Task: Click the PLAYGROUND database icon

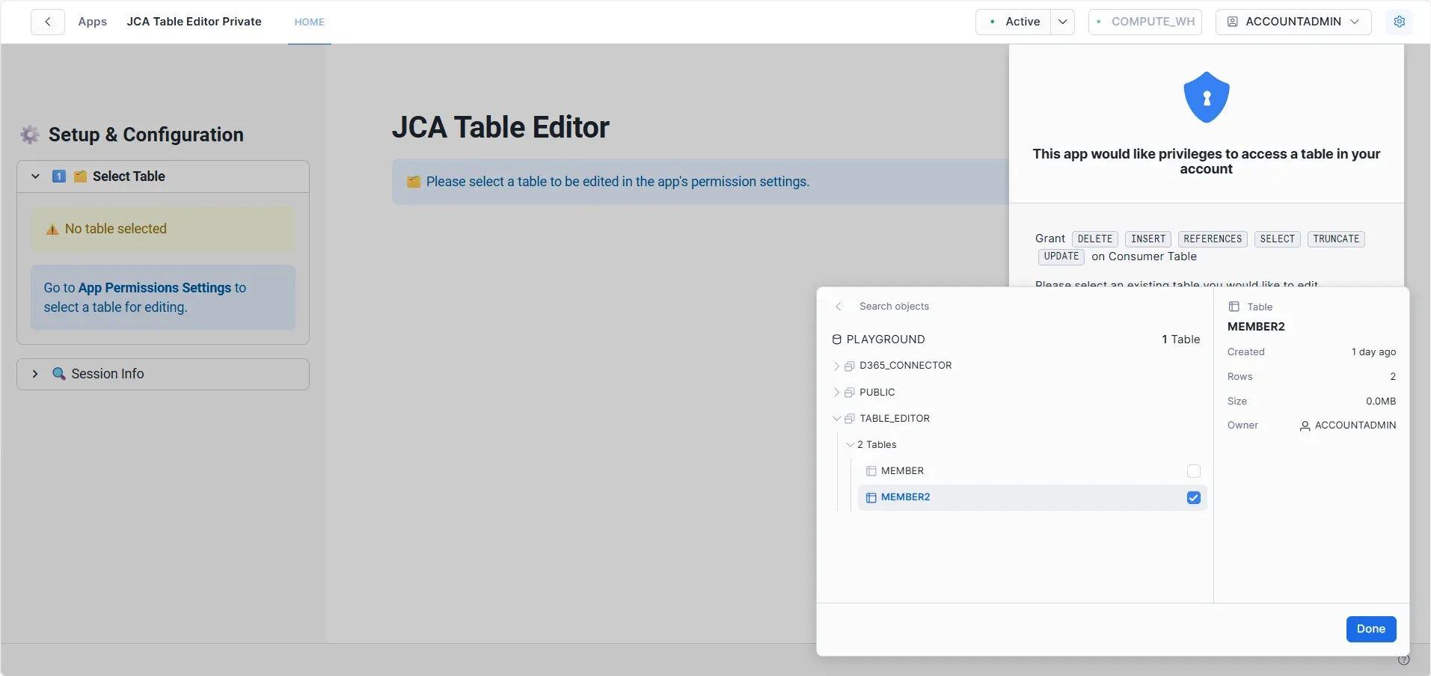Action: tap(836, 339)
